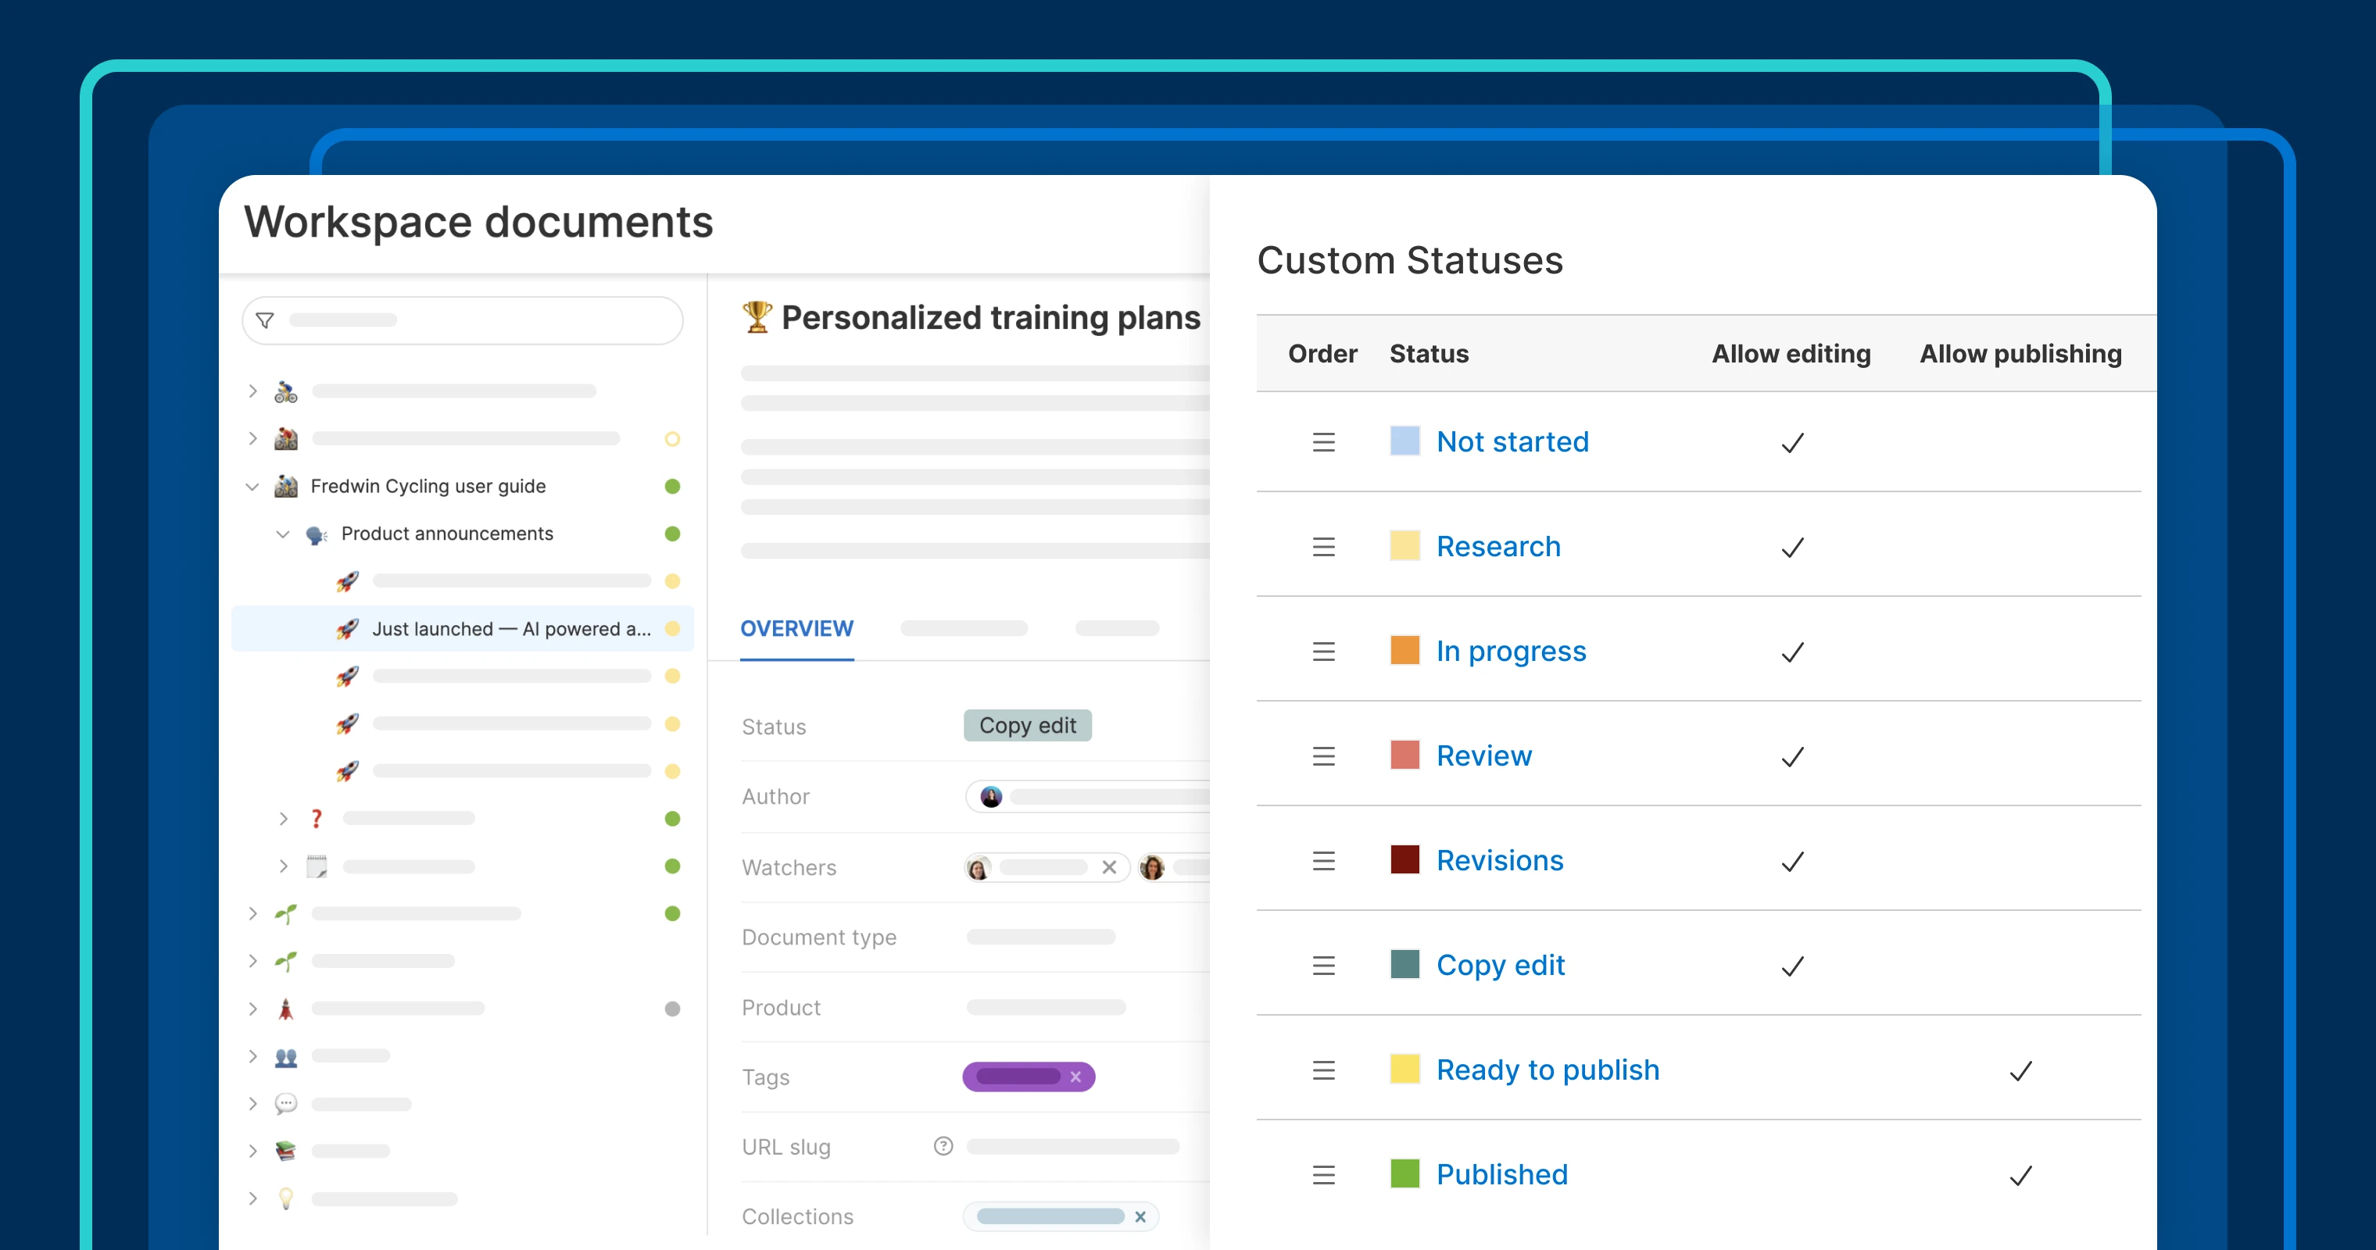Toggle Allow editing checkmark for Copy edit
2376x1250 pixels.
1791,966
